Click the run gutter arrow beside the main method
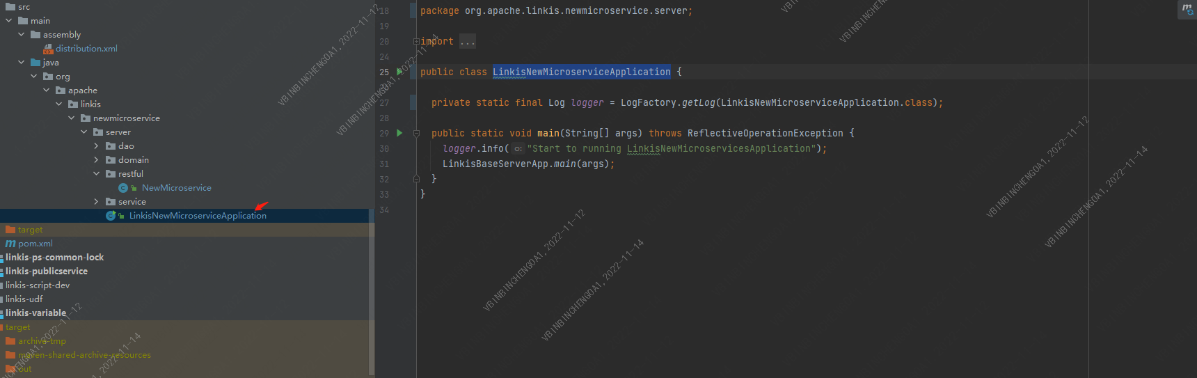 click(x=399, y=133)
